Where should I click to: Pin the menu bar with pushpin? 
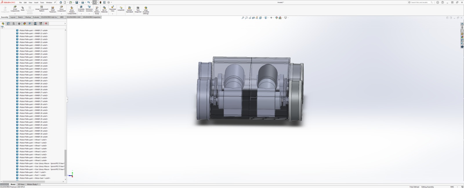(x=55, y=2)
